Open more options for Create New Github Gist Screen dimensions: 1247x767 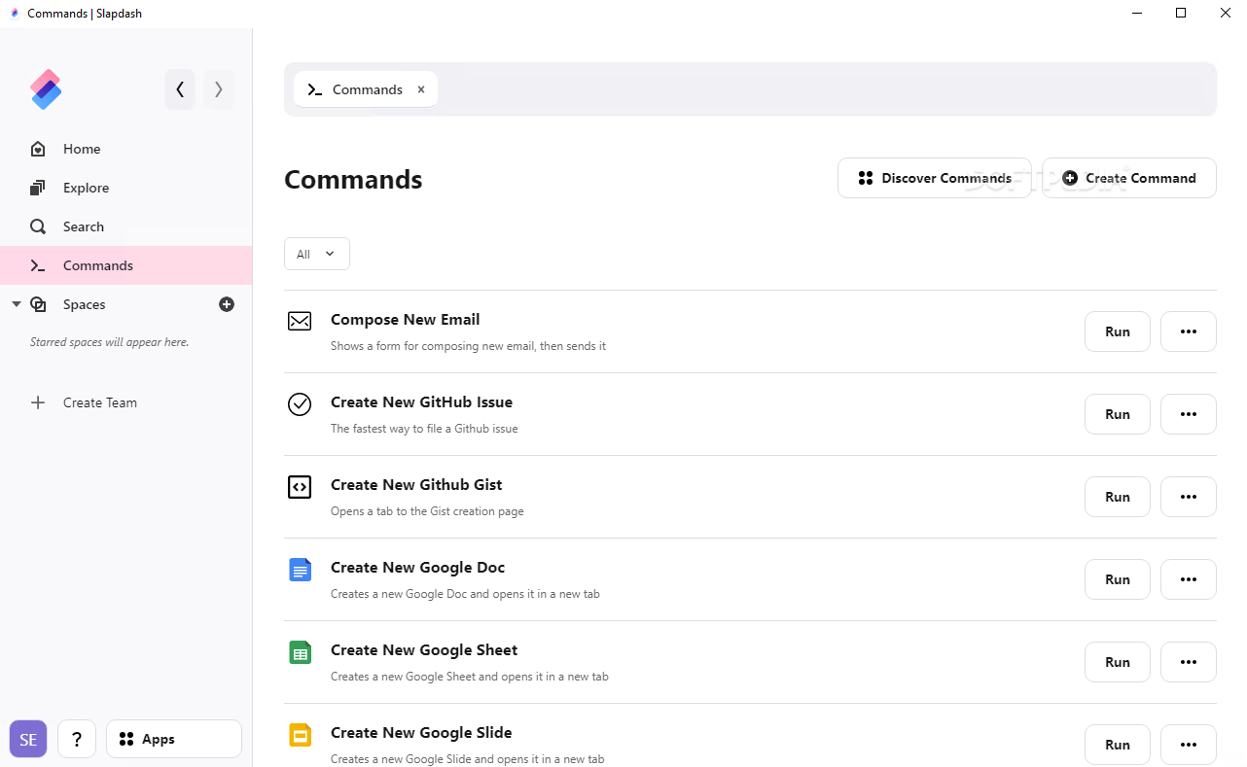[x=1189, y=497]
